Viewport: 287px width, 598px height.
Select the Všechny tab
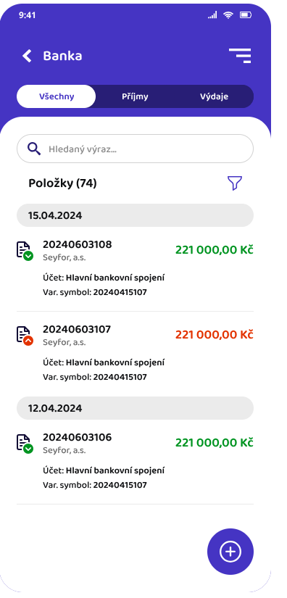(x=57, y=96)
